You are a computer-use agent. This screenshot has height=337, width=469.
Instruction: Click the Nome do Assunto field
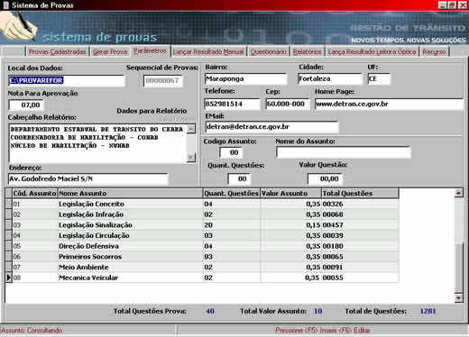(x=344, y=152)
